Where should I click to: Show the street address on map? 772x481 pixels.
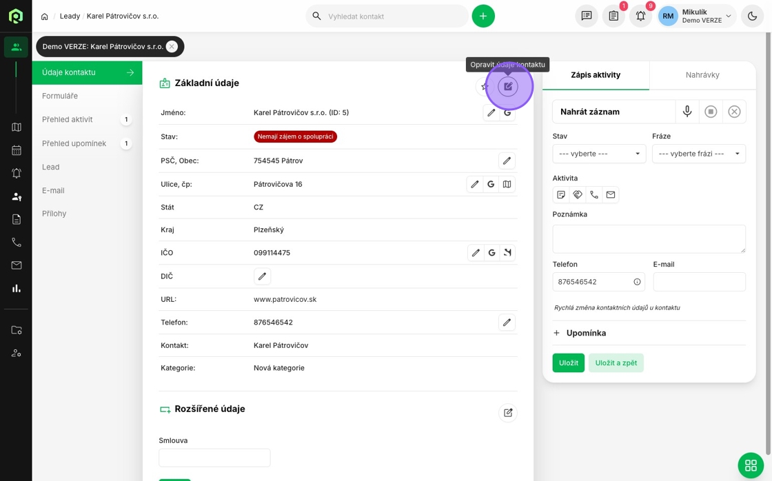pyautogui.click(x=507, y=184)
